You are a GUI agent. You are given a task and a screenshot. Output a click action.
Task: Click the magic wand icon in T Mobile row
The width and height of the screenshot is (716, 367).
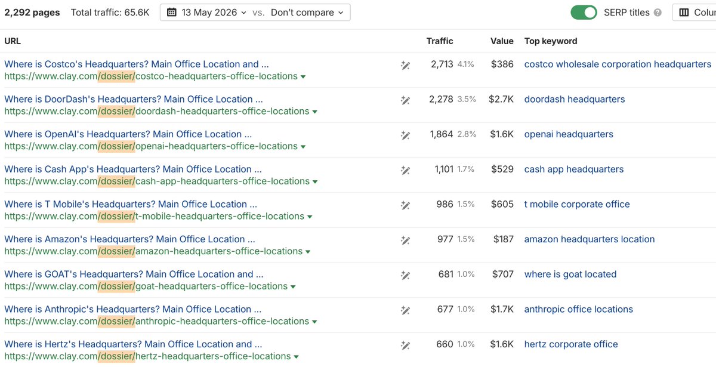click(x=405, y=206)
